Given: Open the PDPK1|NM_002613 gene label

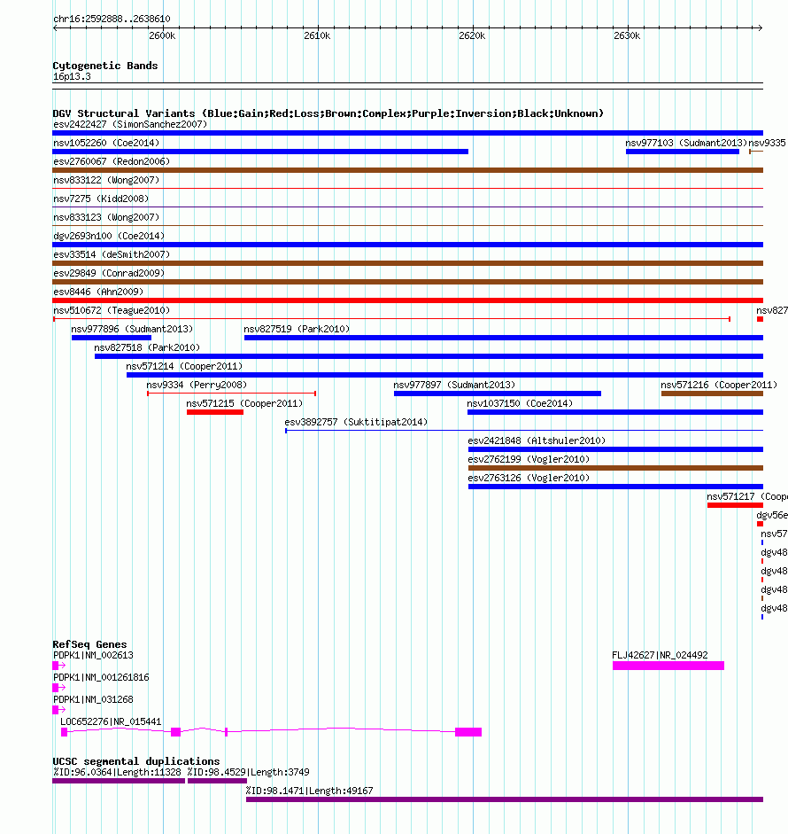Looking at the screenshot, I should click(93, 655).
